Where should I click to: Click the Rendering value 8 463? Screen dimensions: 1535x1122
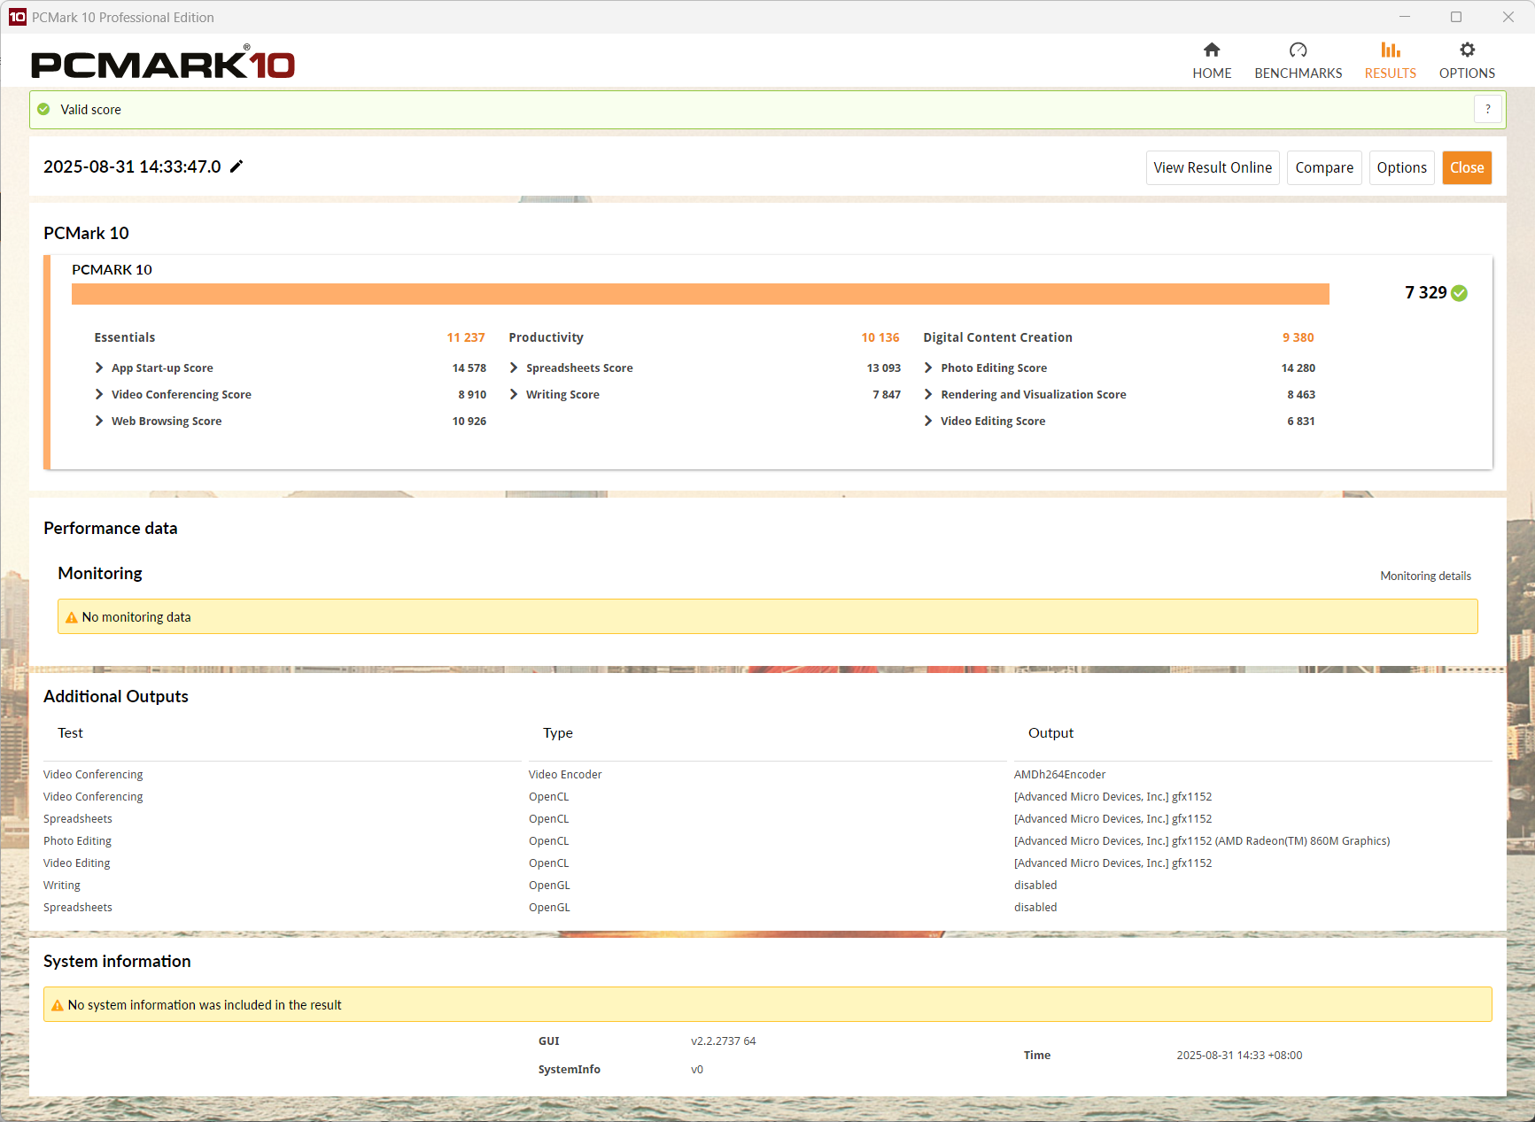[1301, 394]
